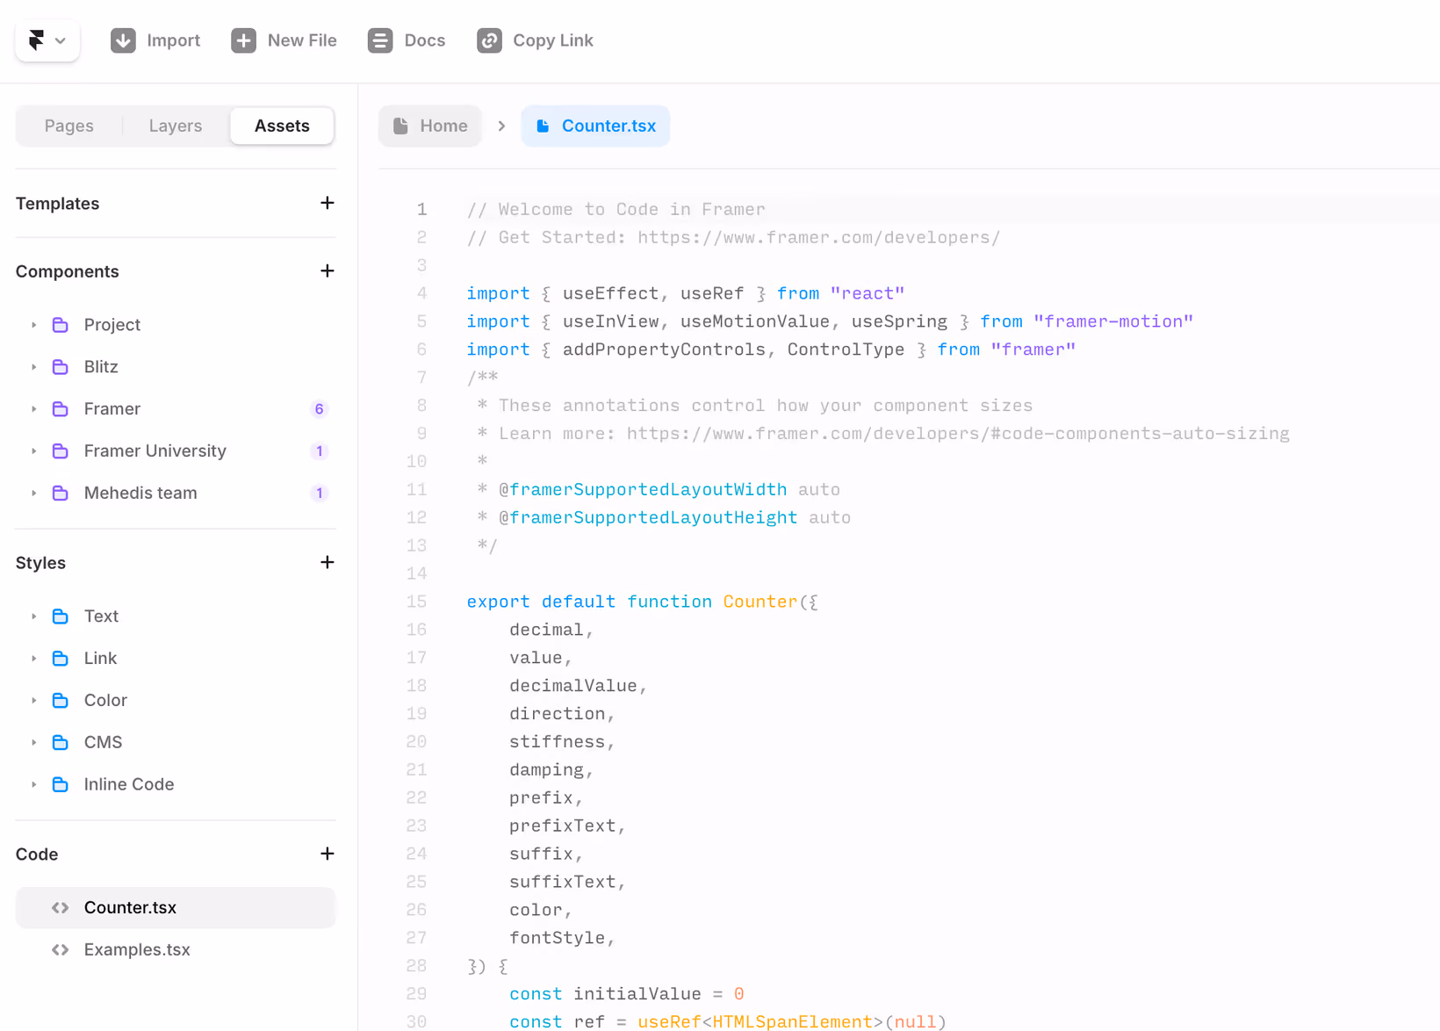1440x1031 pixels.
Task: Open the Framer logo main menu
Action: 47,40
